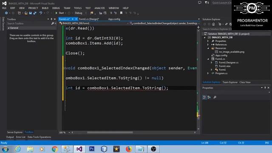Open Google Chrome from the taskbar
Image resolution: width=272 pixels, height=153 pixels.
55,149
